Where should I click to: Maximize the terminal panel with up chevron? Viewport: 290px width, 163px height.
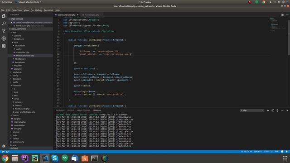pyautogui.click(x=282, y=110)
